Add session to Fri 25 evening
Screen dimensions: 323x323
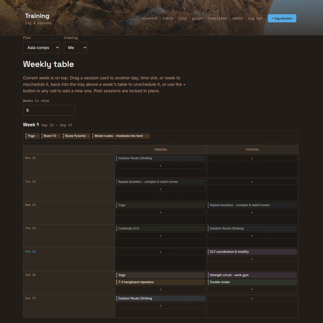[x=252, y=259]
